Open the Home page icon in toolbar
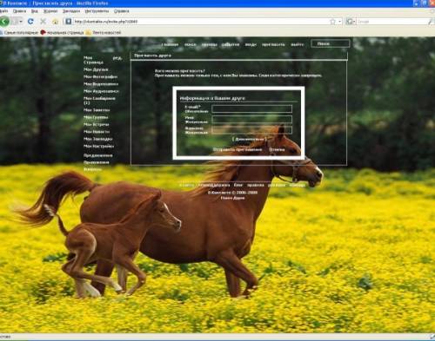This screenshot has height=341, width=435. [56, 22]
